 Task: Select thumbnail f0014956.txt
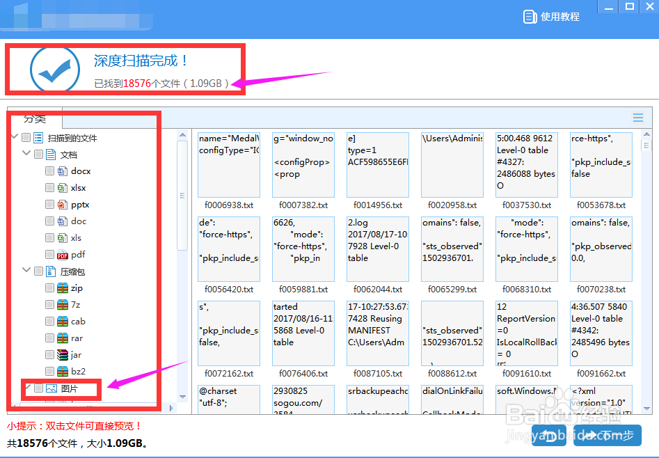tap(378, 165)
